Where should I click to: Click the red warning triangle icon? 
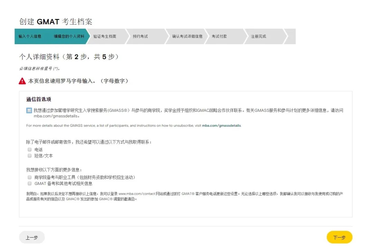click(22, 81)
